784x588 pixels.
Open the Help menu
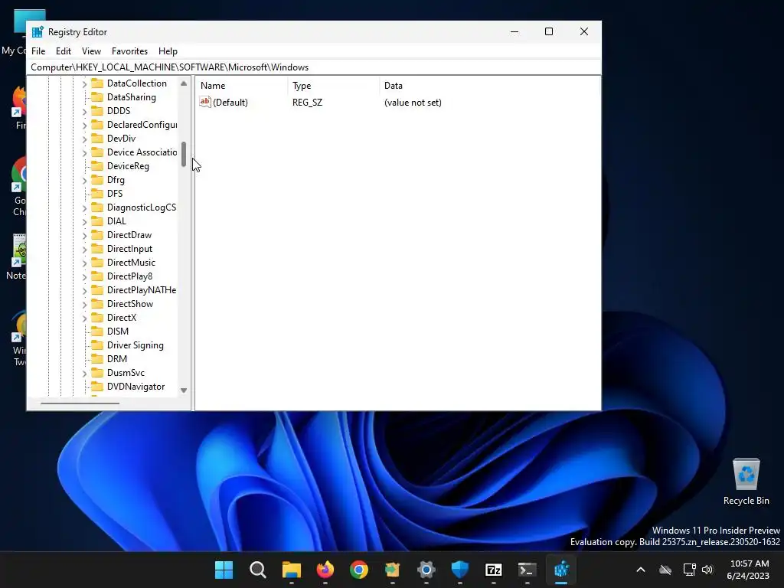click(x=168, y=51)
